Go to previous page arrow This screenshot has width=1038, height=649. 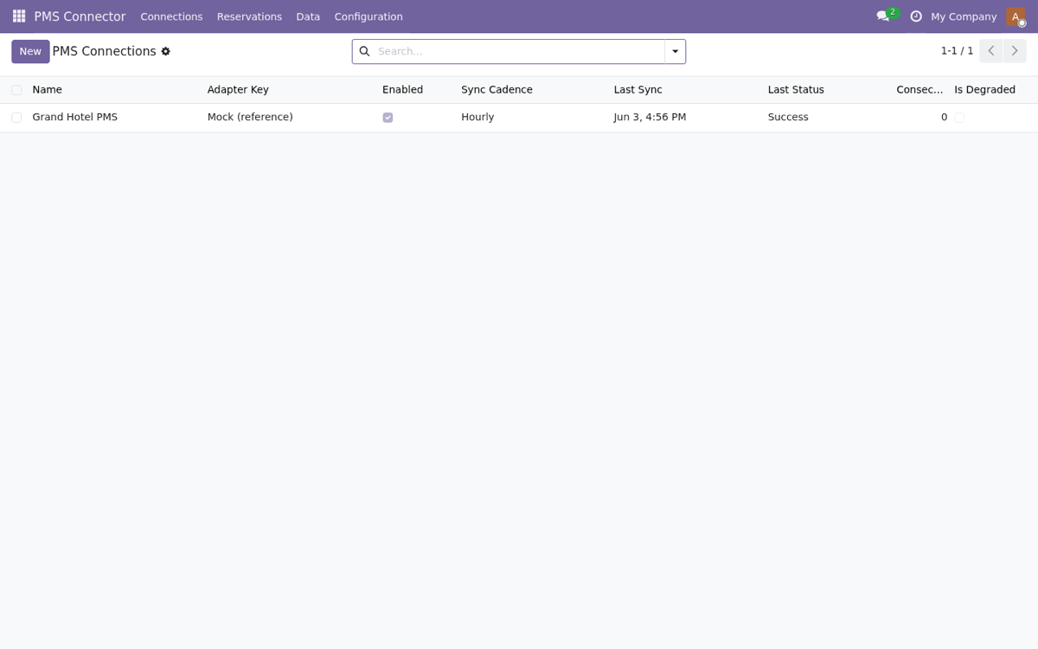(991, 51)
